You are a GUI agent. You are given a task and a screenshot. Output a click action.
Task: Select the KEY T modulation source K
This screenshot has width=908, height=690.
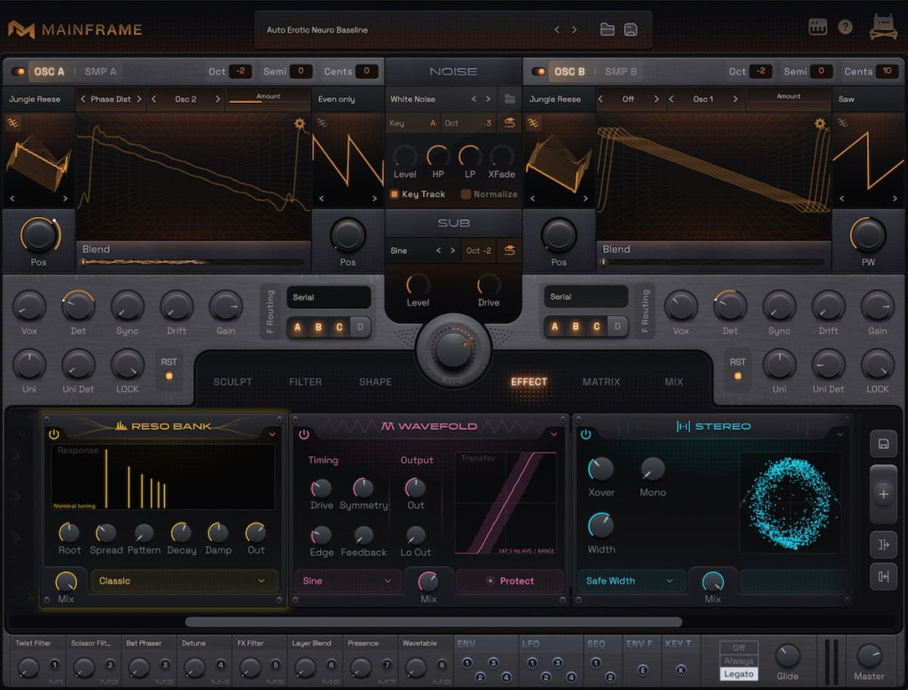681,670
